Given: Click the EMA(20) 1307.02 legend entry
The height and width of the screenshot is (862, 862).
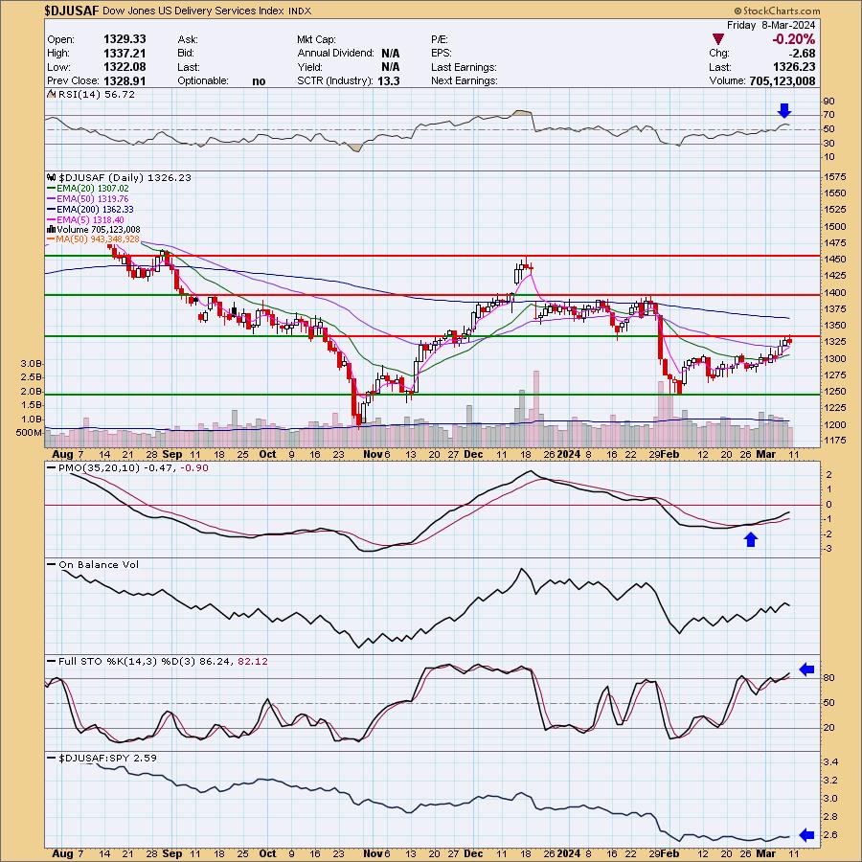Looking at the screenshot, I should click(88, 188).
